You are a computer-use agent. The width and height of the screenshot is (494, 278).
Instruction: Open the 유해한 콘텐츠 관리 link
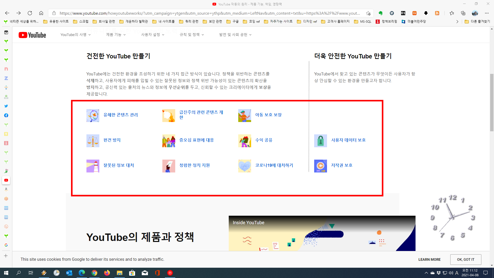(121, 115)
